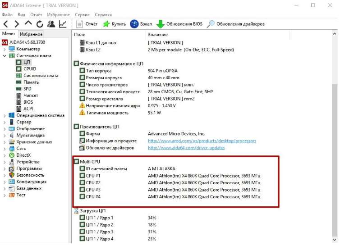Refresh the page with the circular arrow icon

click(x=40, y=24)
